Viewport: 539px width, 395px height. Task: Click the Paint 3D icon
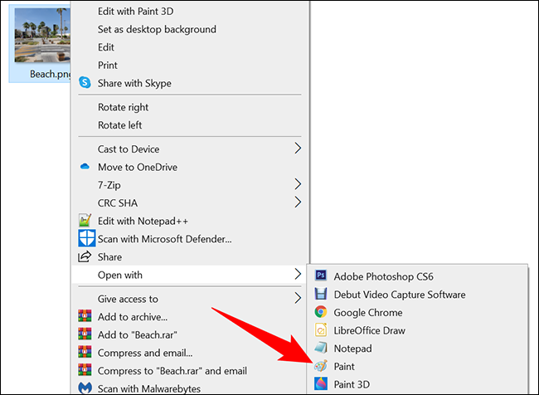(x=321, y=384)
